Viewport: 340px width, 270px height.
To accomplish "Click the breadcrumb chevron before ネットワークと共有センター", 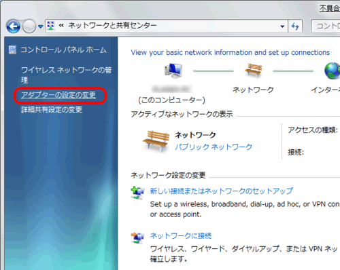I will pyautogui.click(x=61, y=26).
